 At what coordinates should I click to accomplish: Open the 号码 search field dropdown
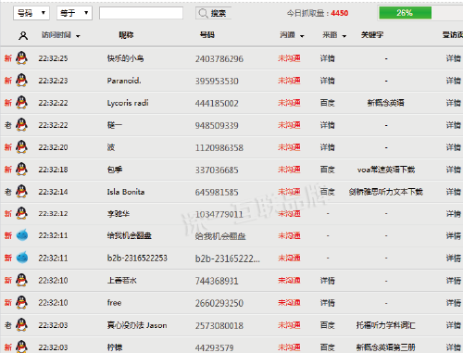tap(31, 13)
